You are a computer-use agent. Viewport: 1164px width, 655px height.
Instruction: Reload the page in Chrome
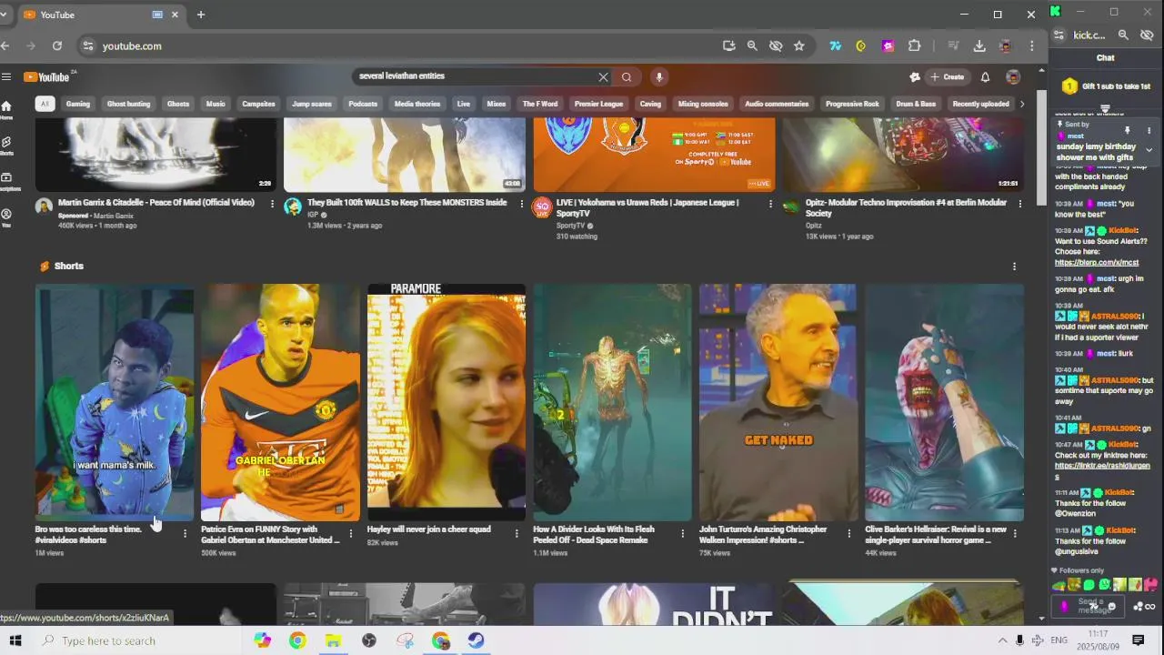(x=57, y=45)
